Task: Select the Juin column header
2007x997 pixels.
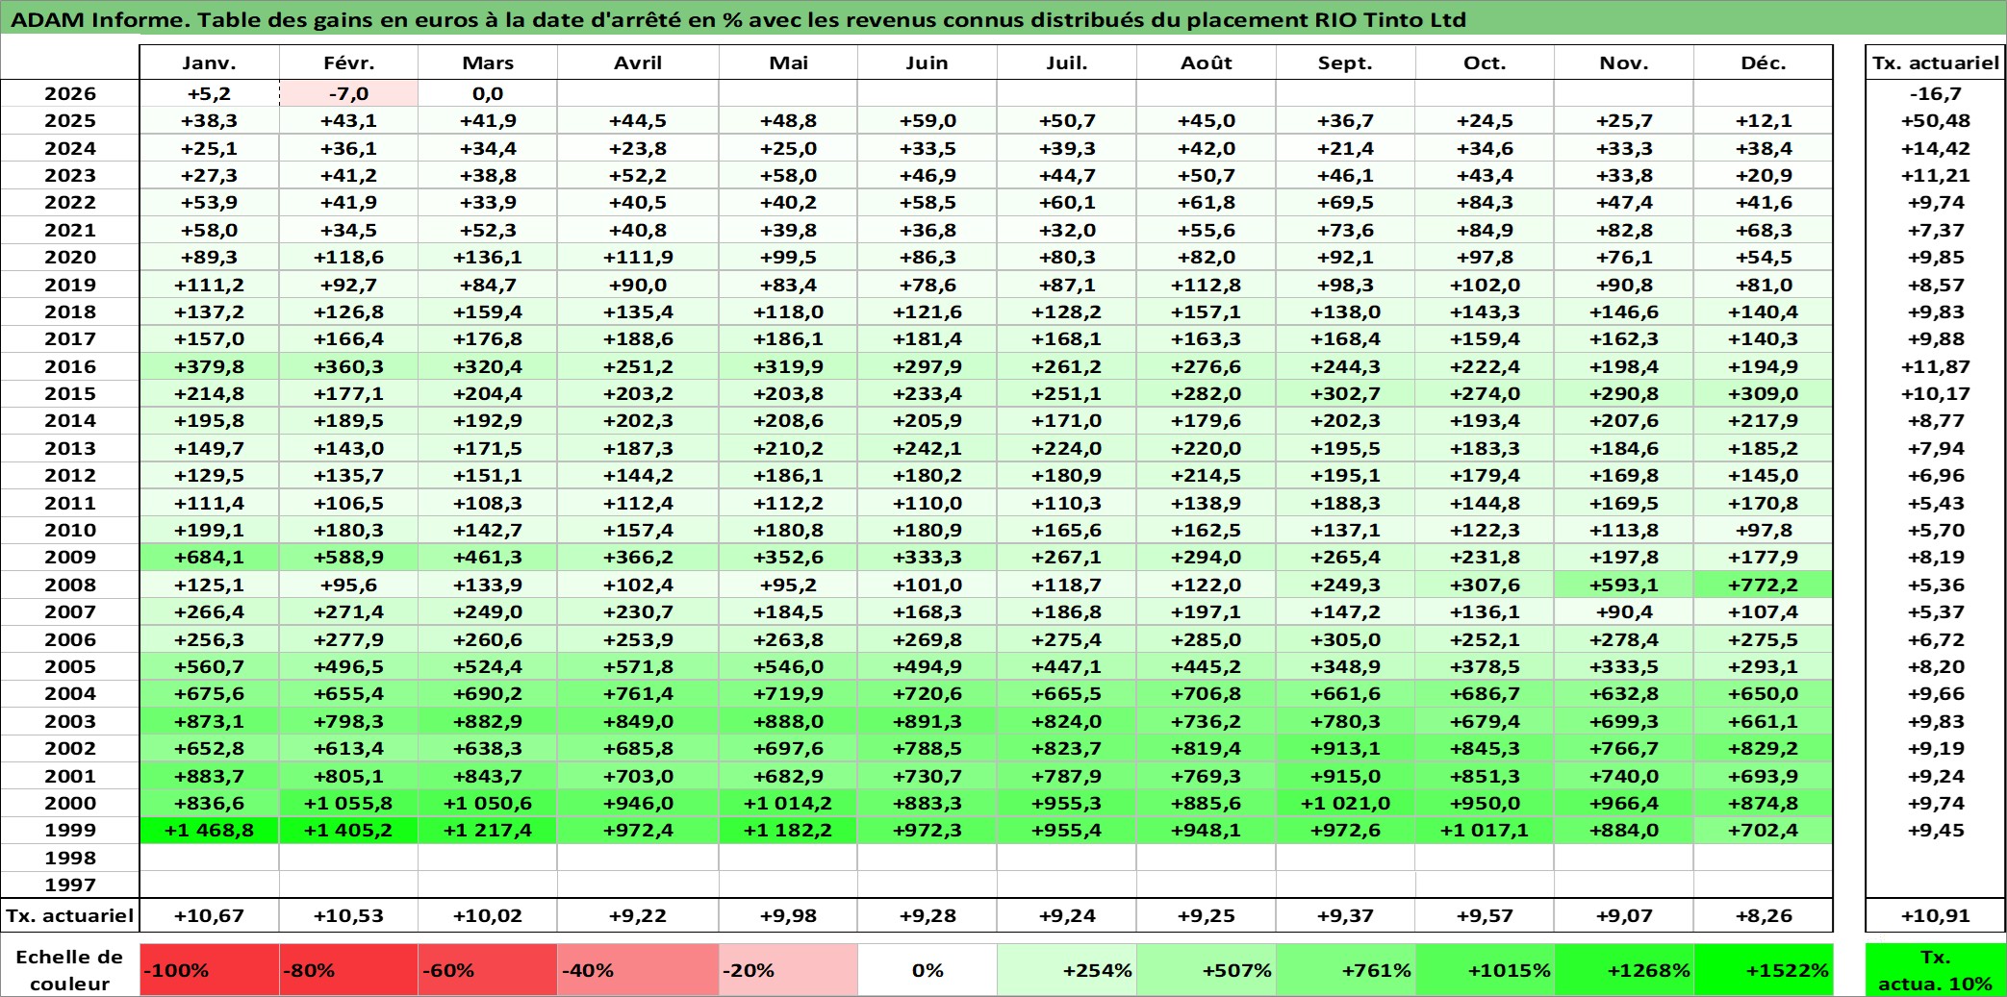Action: coord(927,63)
